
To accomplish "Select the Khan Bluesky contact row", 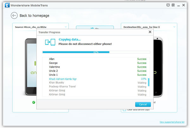I will point(96,83).
